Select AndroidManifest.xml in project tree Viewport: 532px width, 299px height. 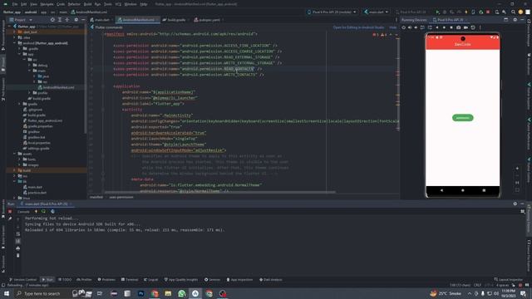[56, 87]
